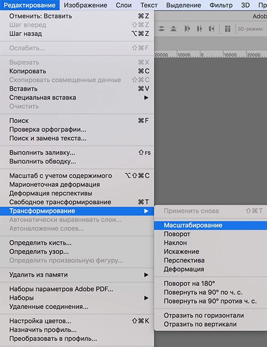This screenshot has width=267, height=347.
Task: Select 'Масштабирование' in the transform submenu
Action: point(210,225)
